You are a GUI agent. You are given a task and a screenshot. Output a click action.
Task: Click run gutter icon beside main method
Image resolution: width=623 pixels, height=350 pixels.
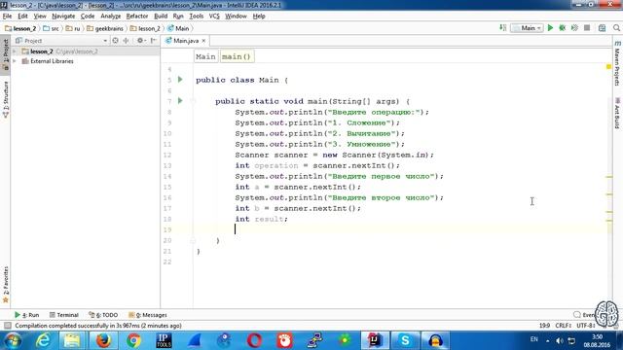pos(180,101)
